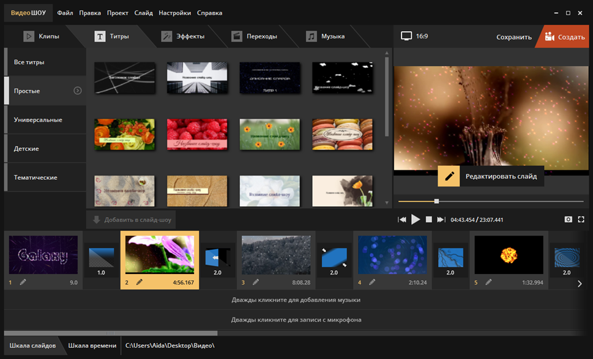The height and width of the screenshot is (359, 593).
Task: Click the microphone recording track area
Action: coord(296,320)
